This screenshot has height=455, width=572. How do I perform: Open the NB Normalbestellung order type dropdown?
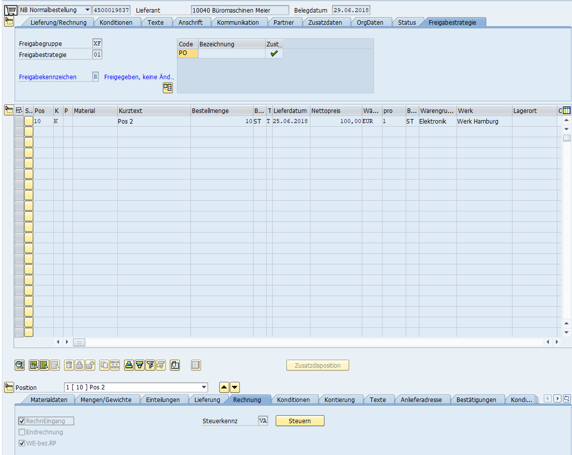[x=87, y=10]
